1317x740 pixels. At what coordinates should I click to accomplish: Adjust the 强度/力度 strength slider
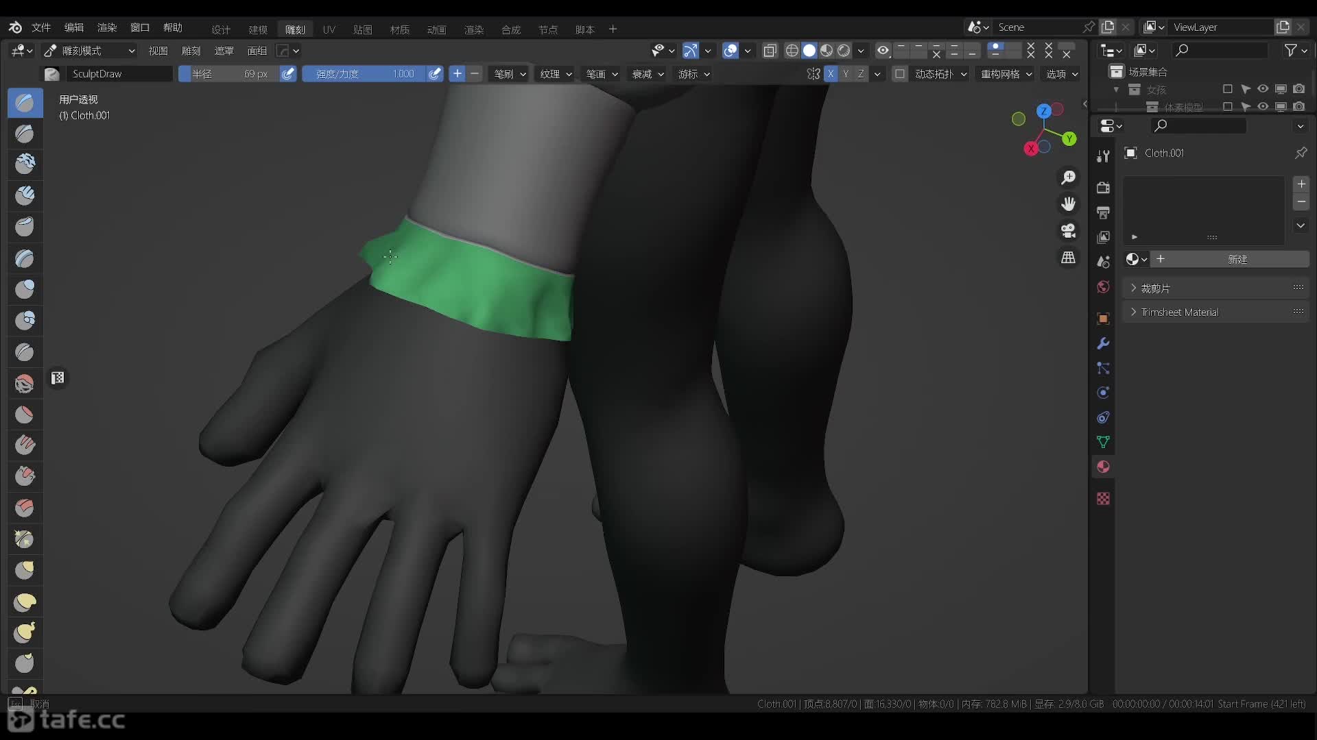(x=364, y=74)
